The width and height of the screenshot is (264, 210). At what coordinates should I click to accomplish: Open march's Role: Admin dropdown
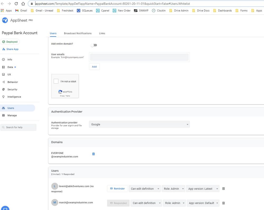(x=174, y=203)
